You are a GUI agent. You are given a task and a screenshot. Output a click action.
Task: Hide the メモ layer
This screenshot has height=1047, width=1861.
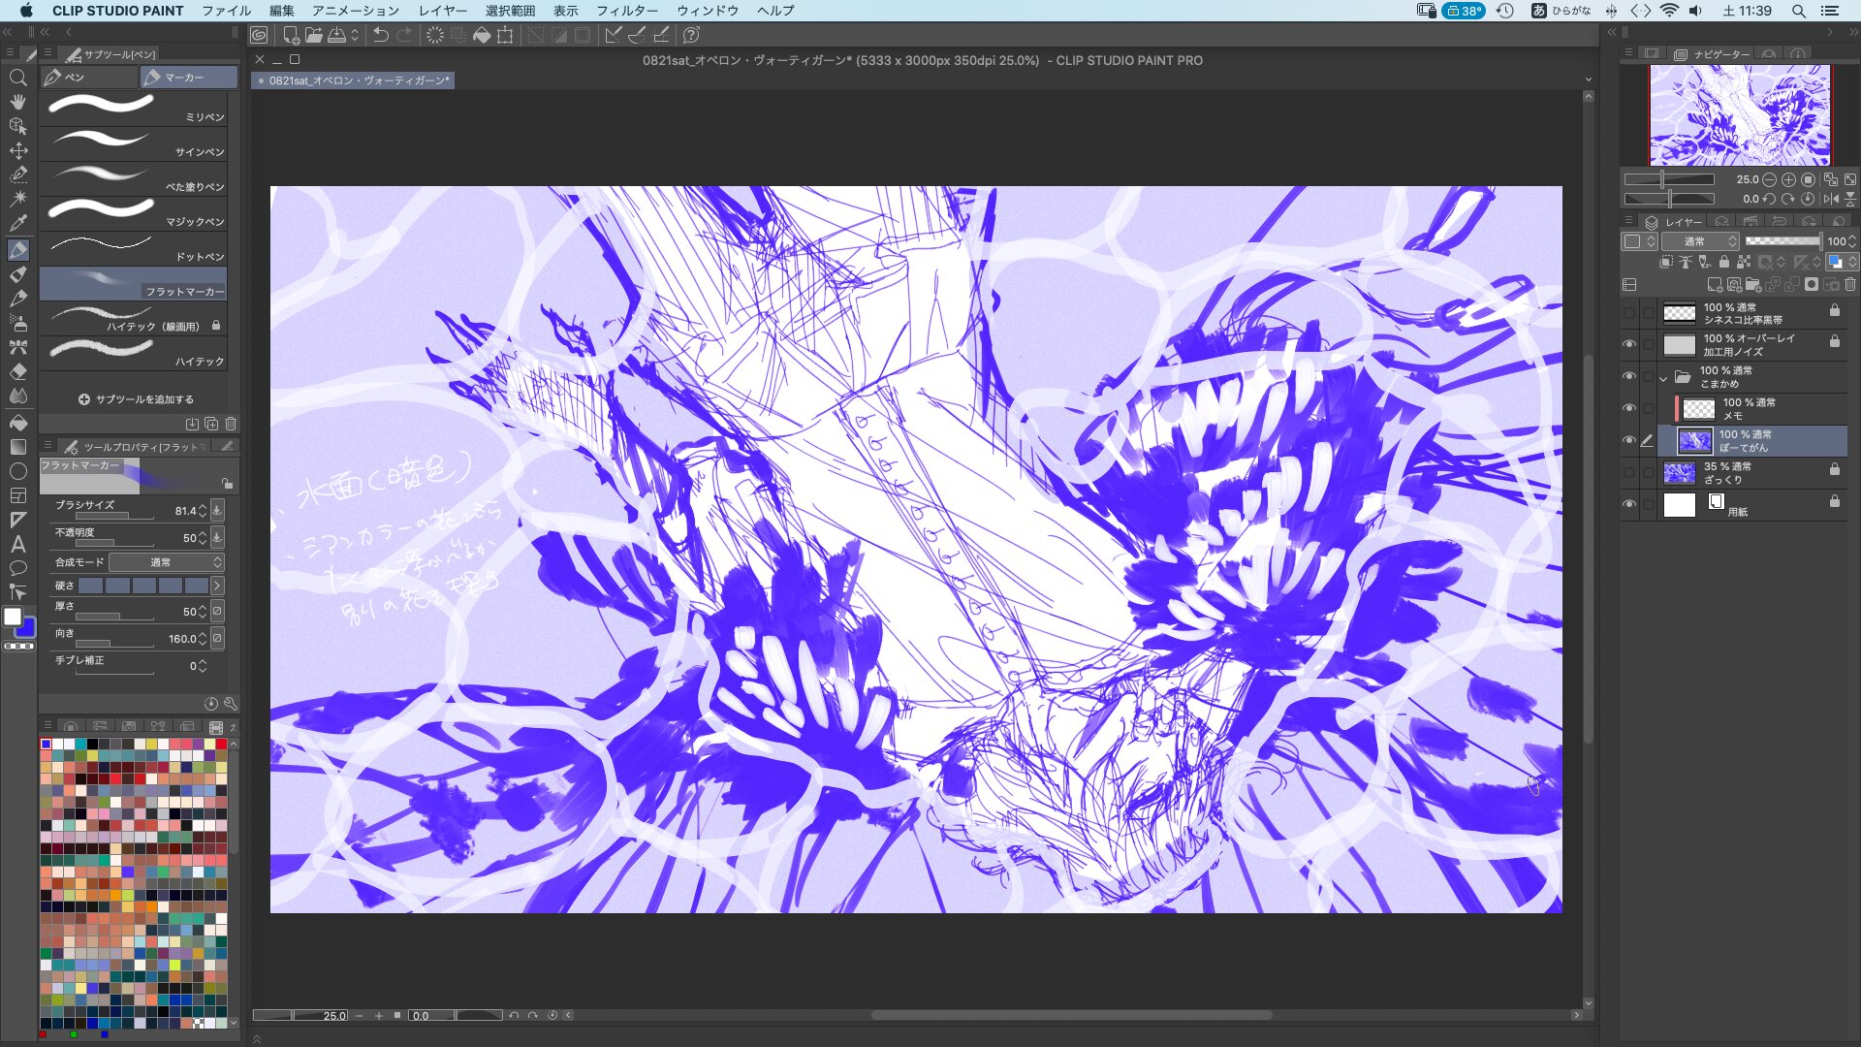click(x=1628, y=408)
